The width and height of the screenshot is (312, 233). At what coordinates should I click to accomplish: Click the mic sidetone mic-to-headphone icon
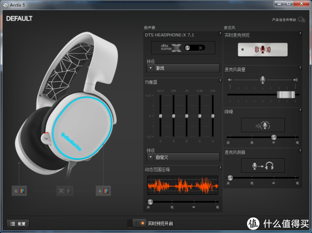pos(263,166)
